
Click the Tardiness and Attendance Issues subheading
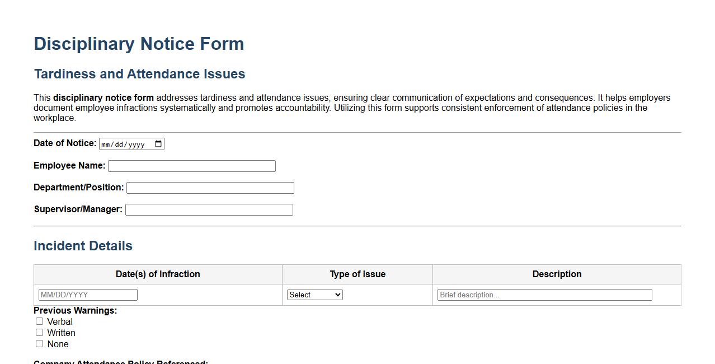pos(139,73)
